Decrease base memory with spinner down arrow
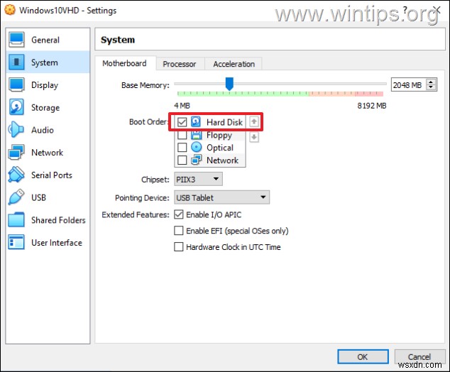 click(x=431, y=87)
